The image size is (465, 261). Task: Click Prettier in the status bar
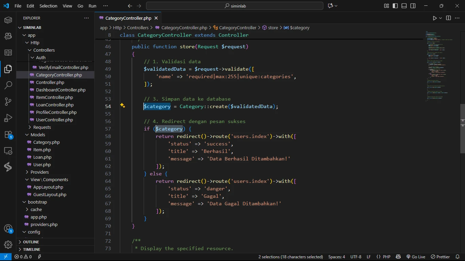440,257
